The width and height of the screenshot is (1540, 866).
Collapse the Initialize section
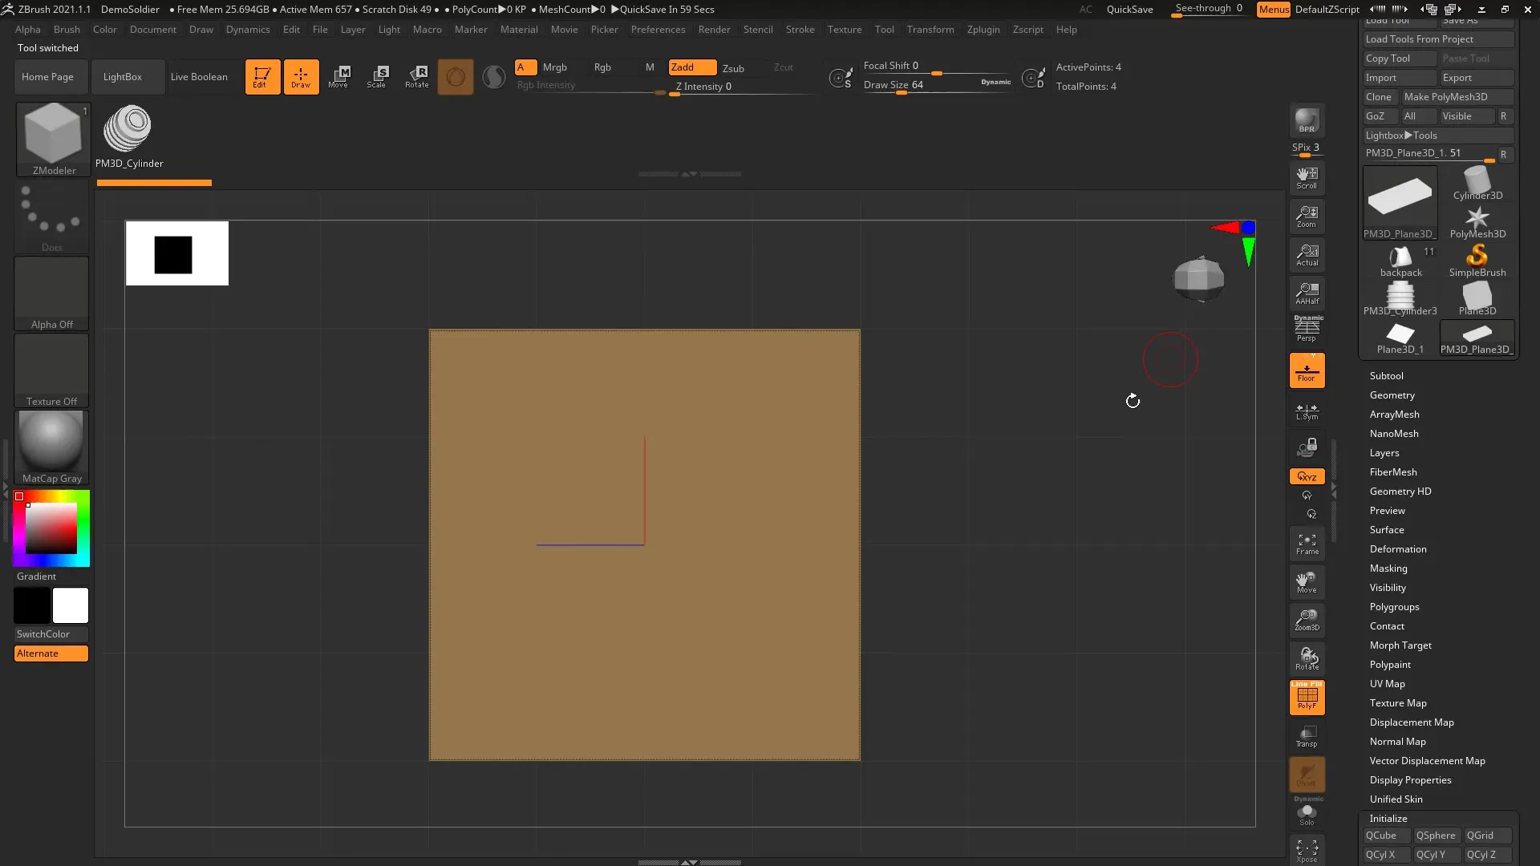coord(1388,818)
